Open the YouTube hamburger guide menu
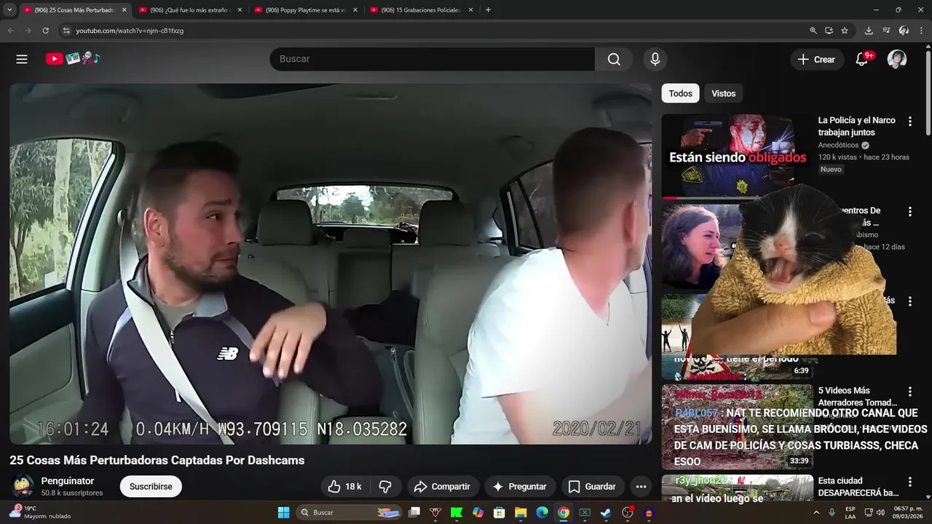The width and height of the screenshot is (932, 524). coord(22,59)
